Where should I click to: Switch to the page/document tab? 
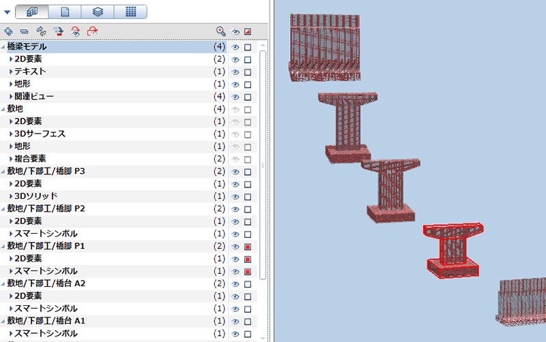[65, 12]
